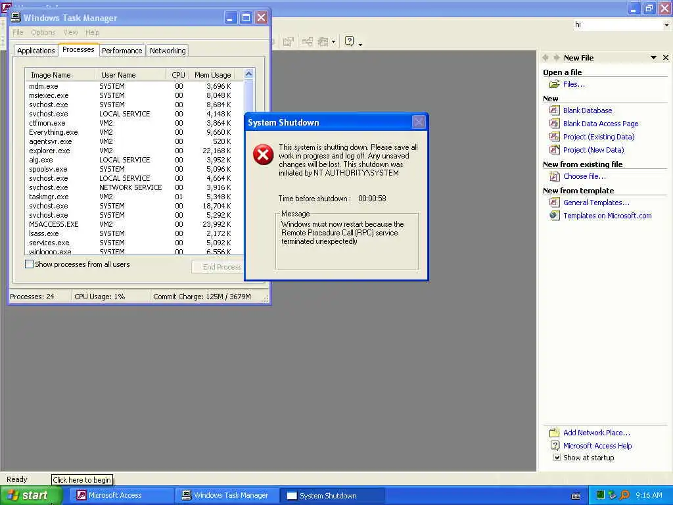
Task: Open Task Manager File menu
Action: (18, 32)
